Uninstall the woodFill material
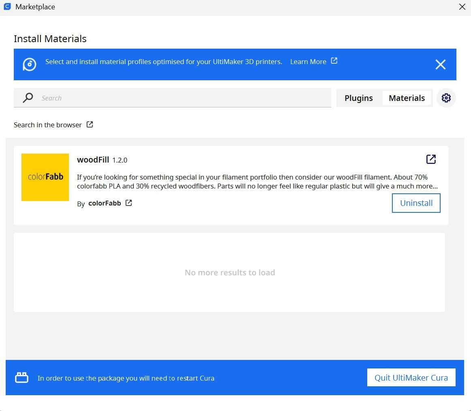 click(x=416, y=203)
